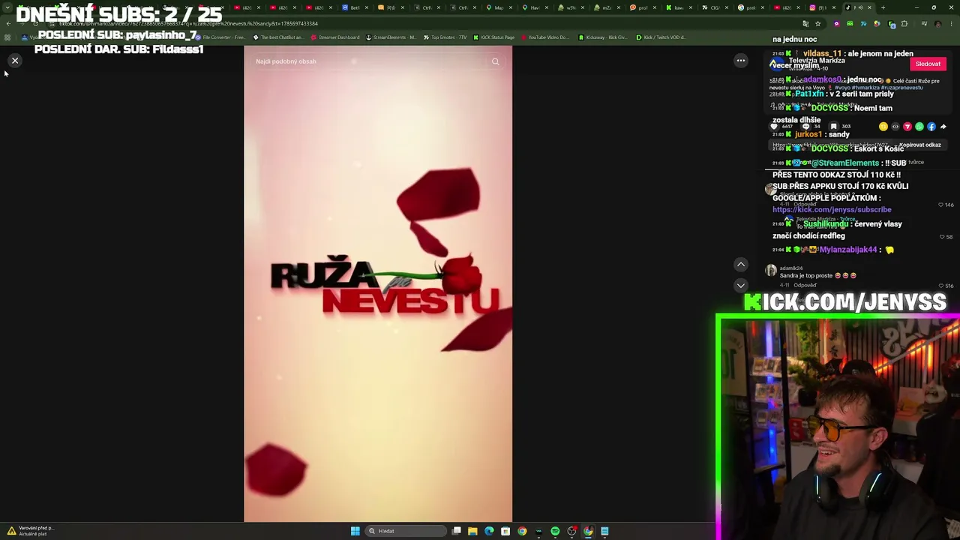
Task: Open Google Chrome from the taskbar
Action: pyautogui.click(x=522, y=531)
